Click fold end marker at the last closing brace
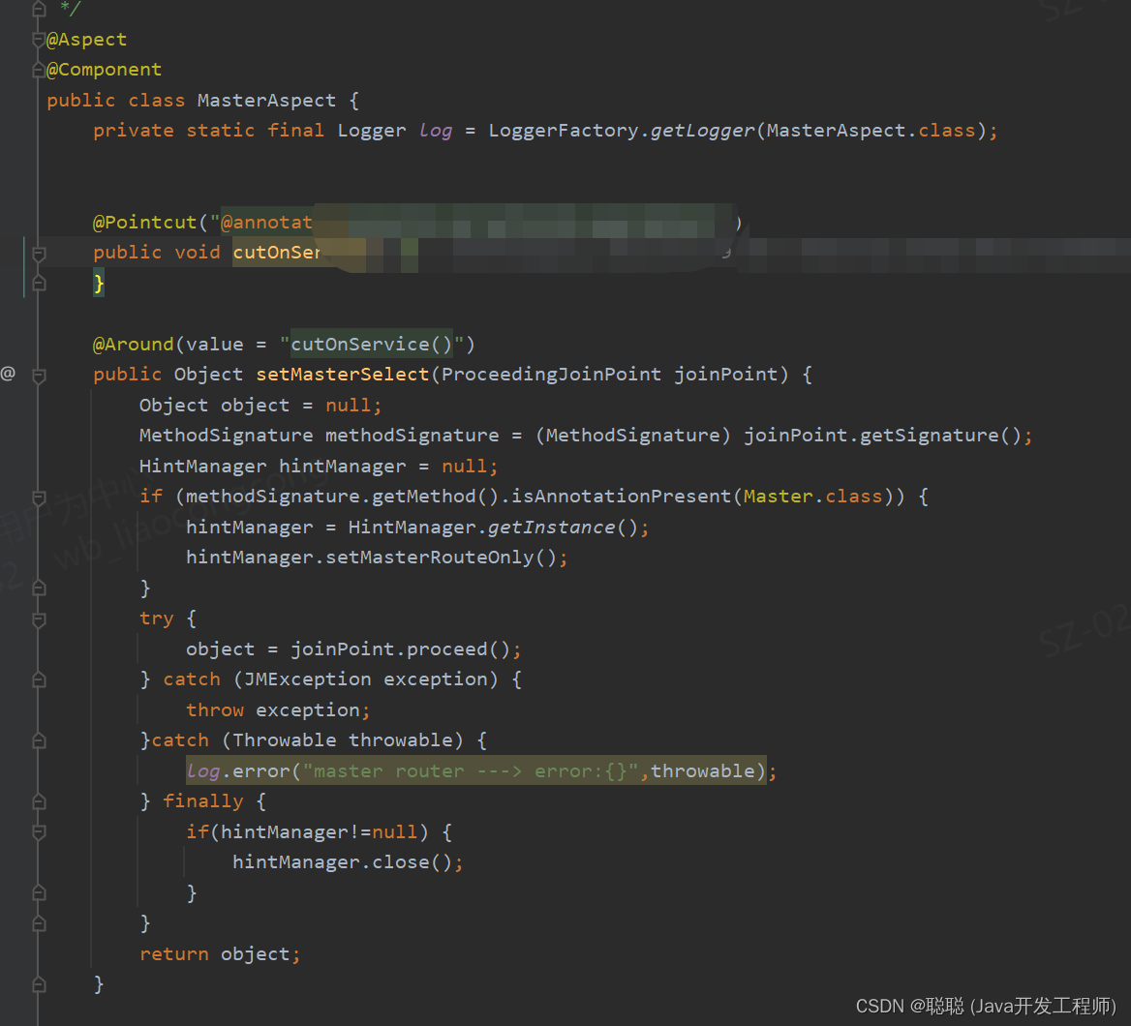The image size is (1131, 1026). point(39,985)
